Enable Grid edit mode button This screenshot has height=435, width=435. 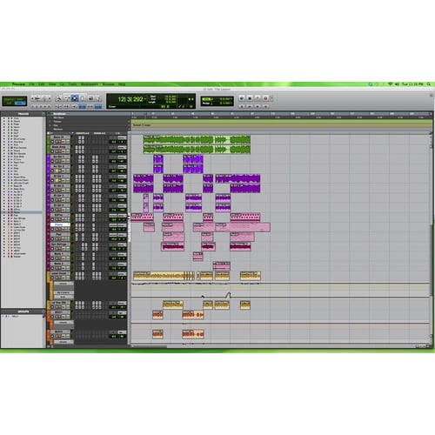20,104
